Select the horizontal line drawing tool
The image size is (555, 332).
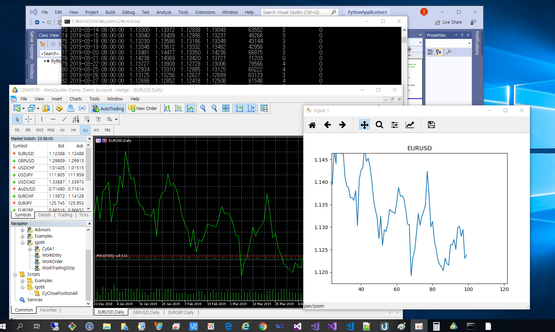pos(53,119)
